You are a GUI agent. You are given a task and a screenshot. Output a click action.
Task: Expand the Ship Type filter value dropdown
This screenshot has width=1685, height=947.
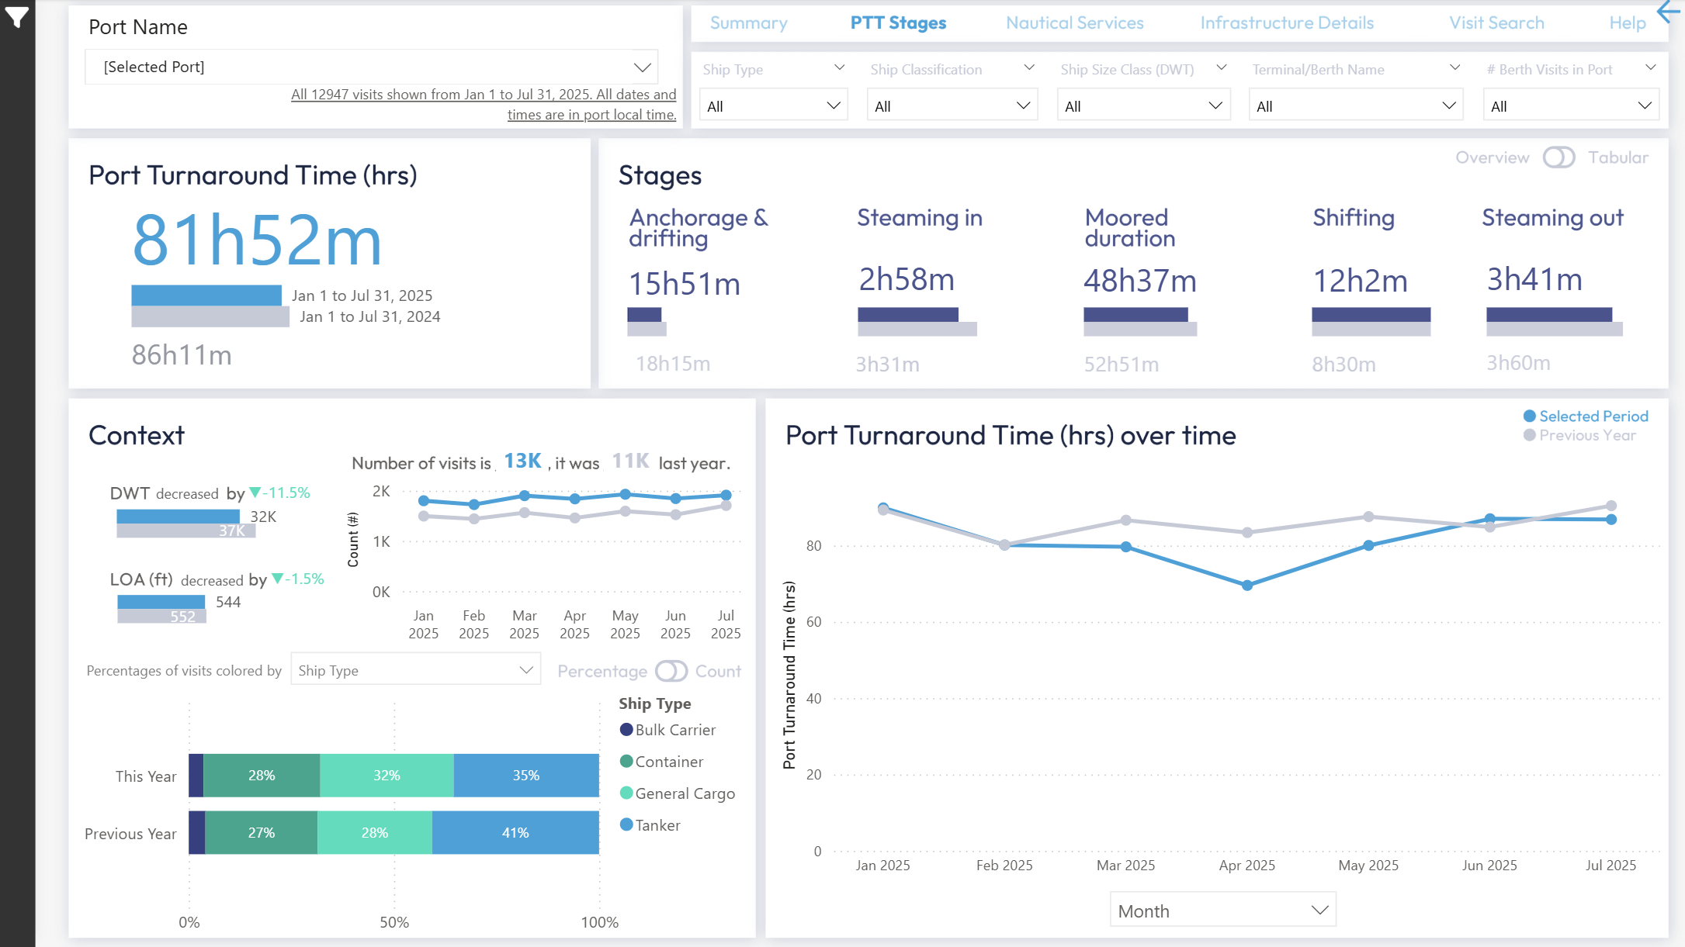coord(773,106)
